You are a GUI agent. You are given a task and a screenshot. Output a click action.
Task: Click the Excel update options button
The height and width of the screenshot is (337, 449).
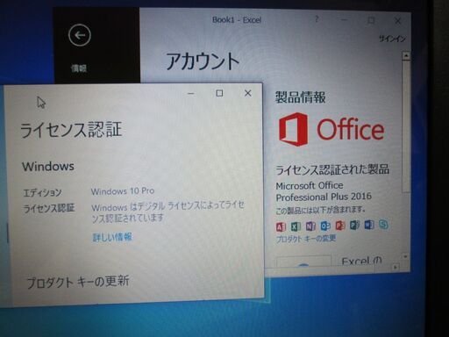tap(303, 262)
